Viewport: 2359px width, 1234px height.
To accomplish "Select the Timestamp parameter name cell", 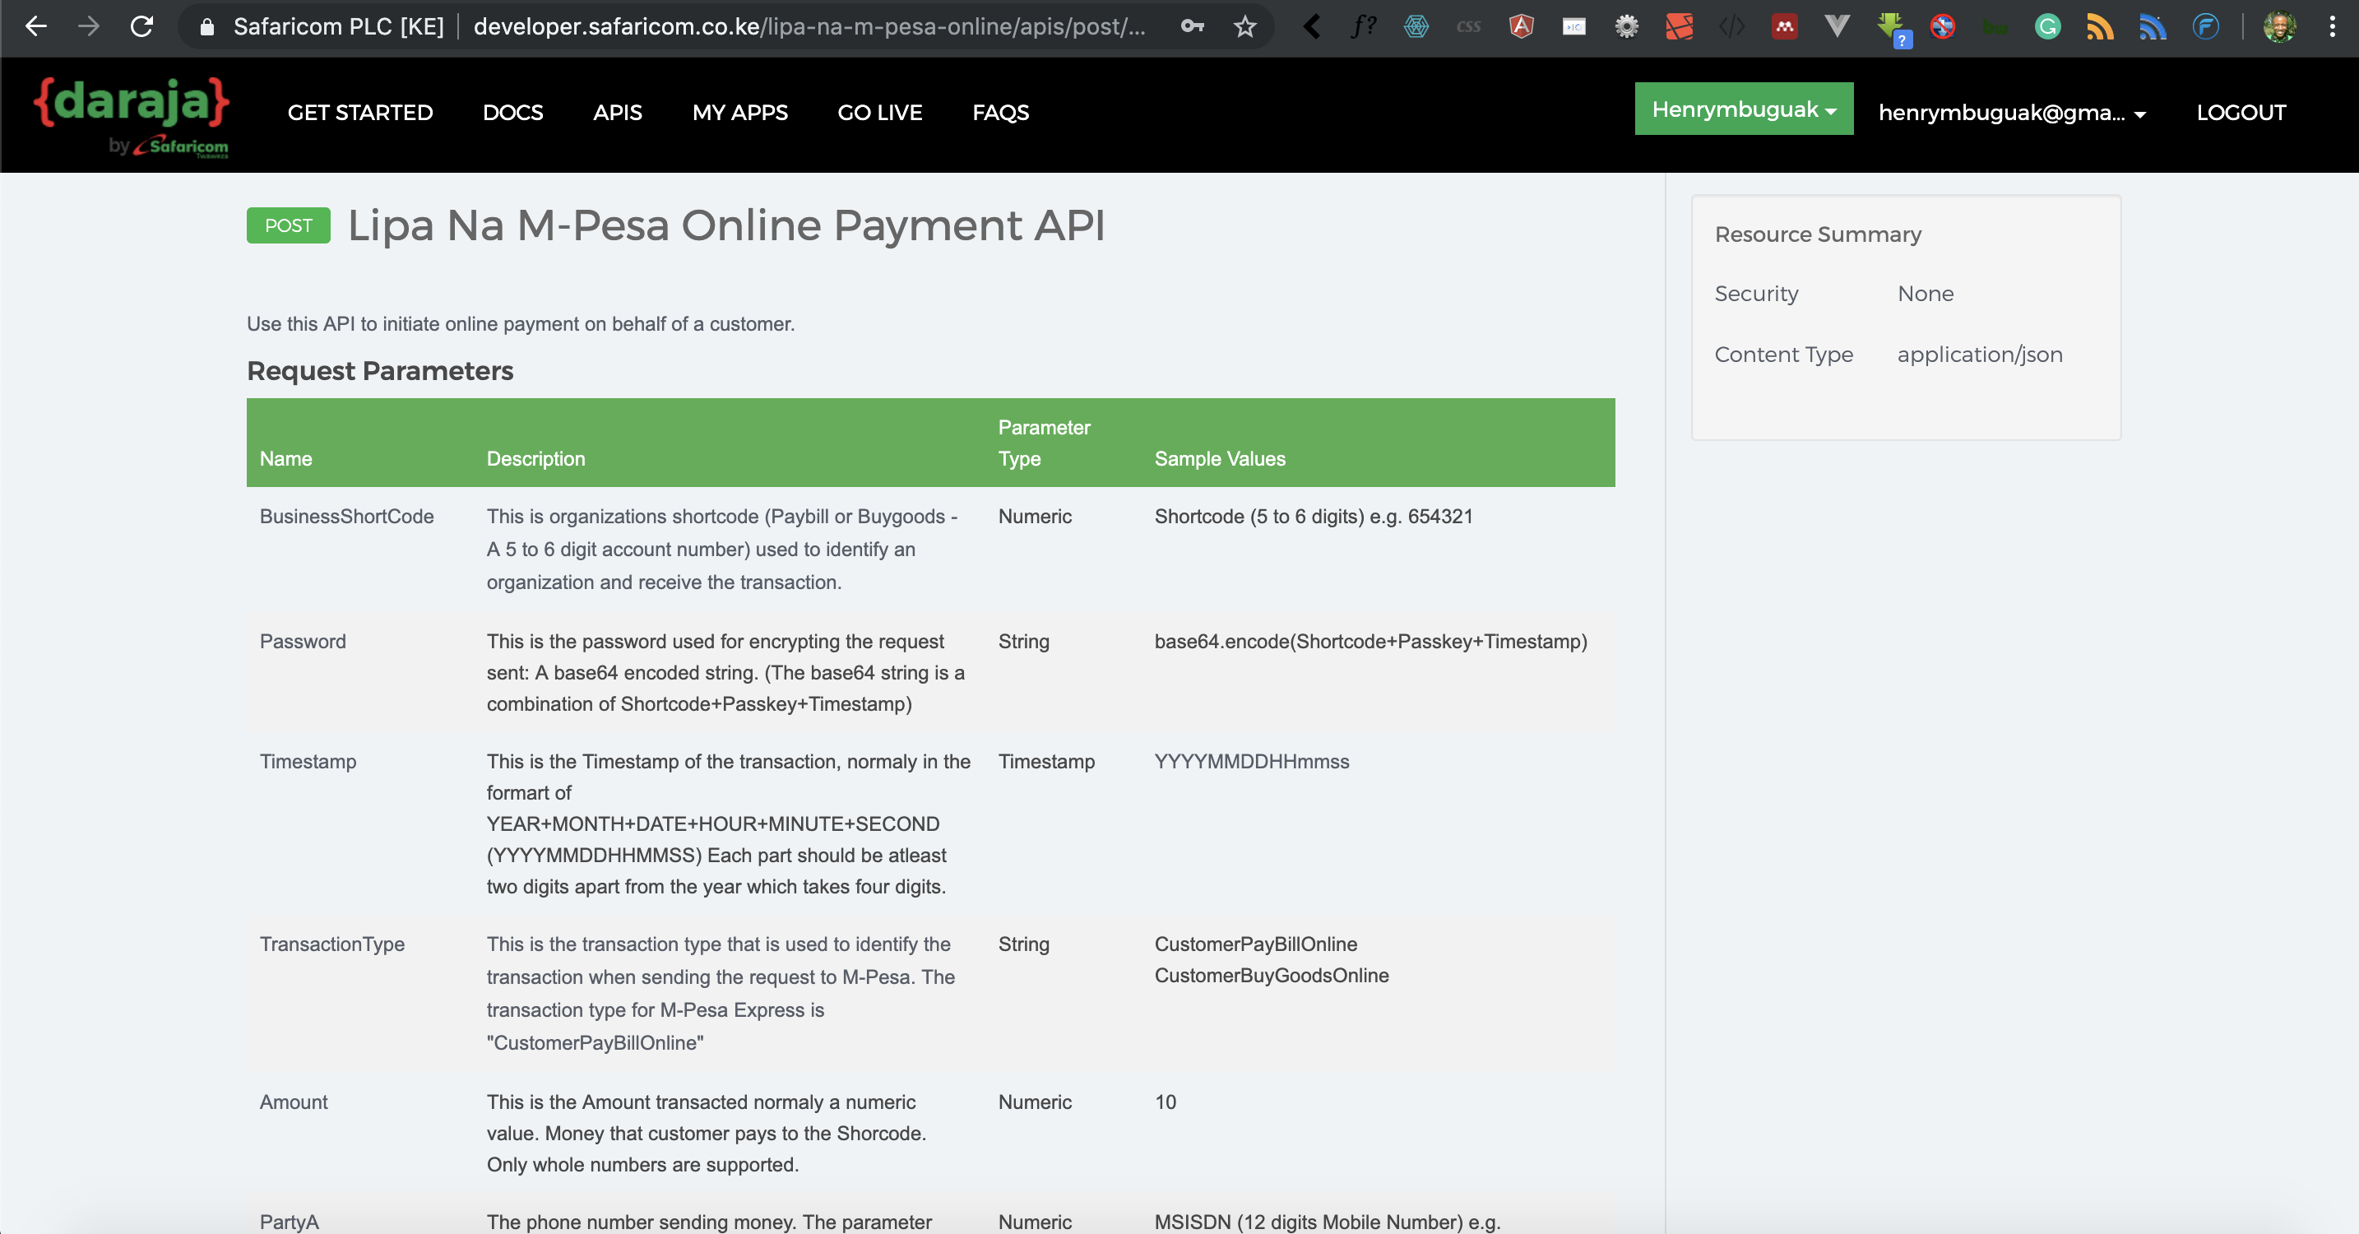I will (308, 761).
